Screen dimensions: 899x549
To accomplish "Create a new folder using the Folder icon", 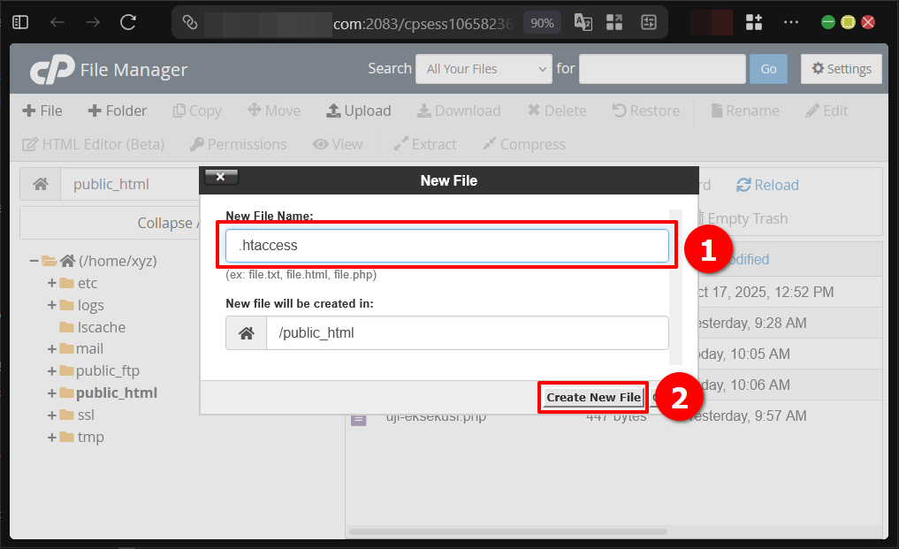I will point(118,111).
